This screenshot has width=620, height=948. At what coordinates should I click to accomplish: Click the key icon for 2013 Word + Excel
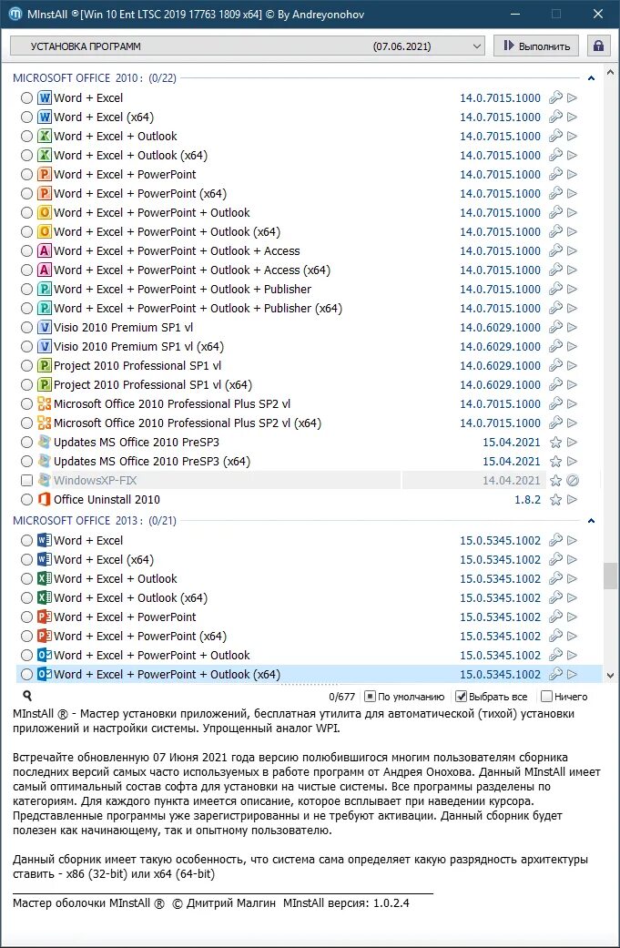coord(555,540)
